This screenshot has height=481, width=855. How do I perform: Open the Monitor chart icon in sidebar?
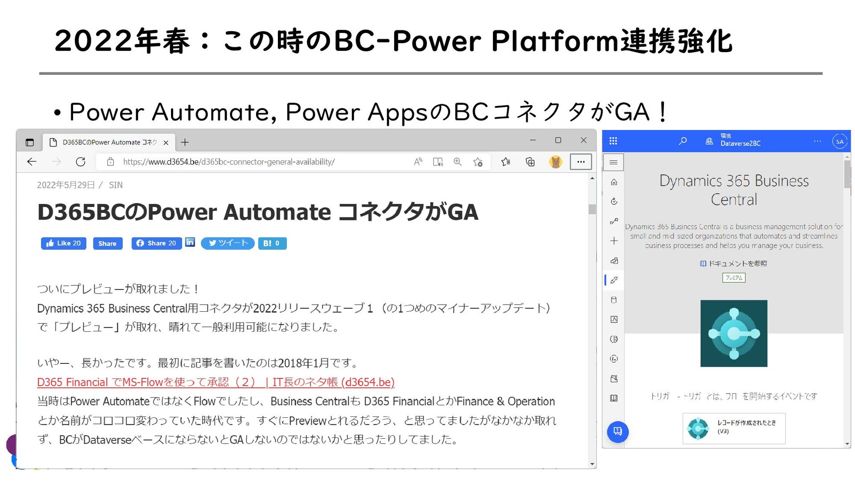pos(614,319)
